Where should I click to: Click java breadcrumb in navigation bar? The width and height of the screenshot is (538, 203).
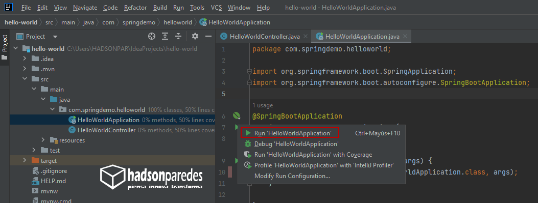point(88,22)
